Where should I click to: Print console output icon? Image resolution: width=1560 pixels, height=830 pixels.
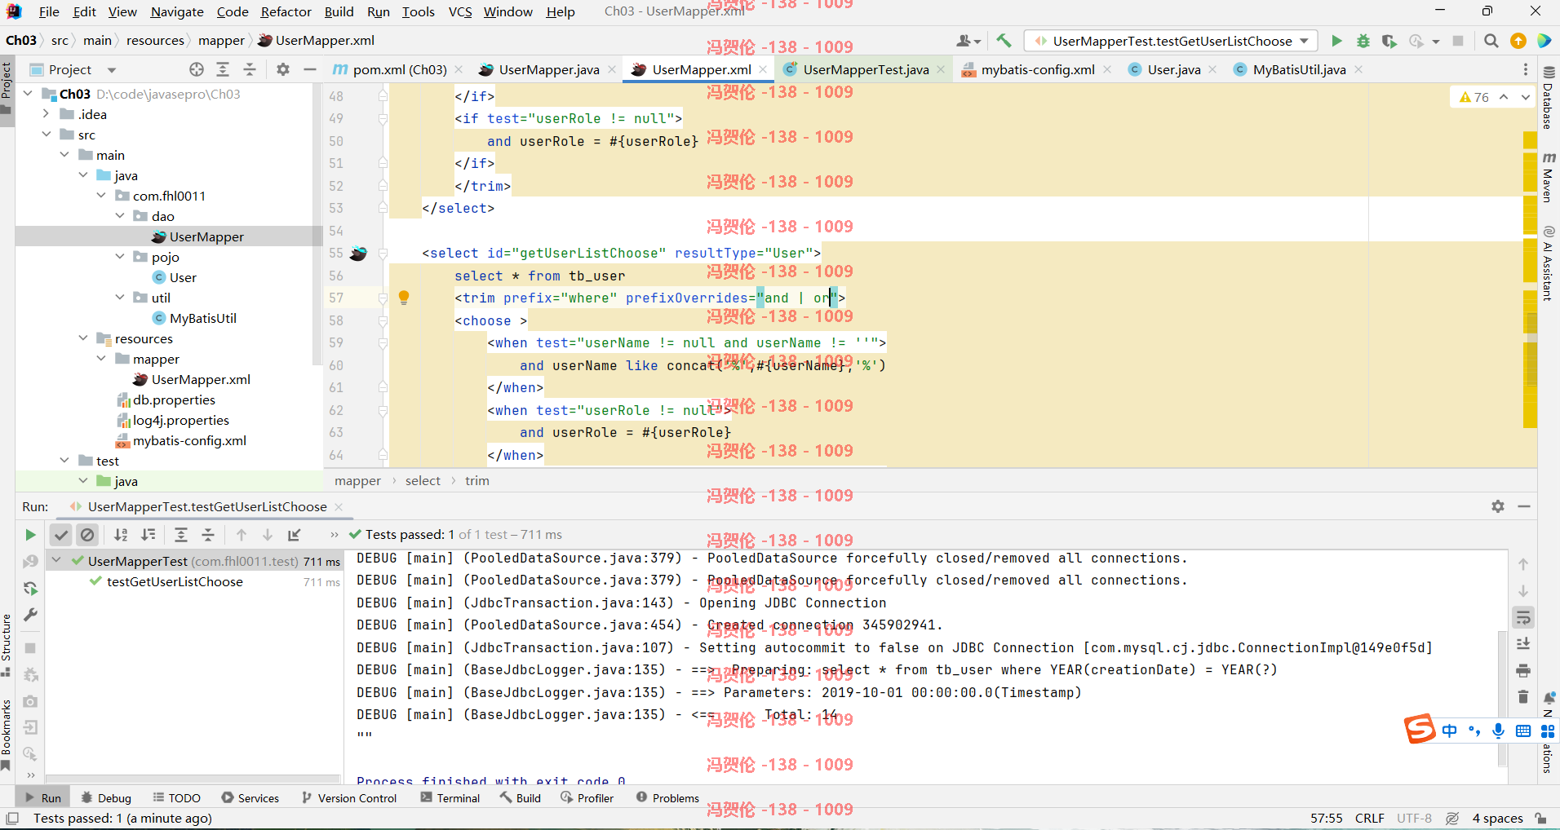1523,671
